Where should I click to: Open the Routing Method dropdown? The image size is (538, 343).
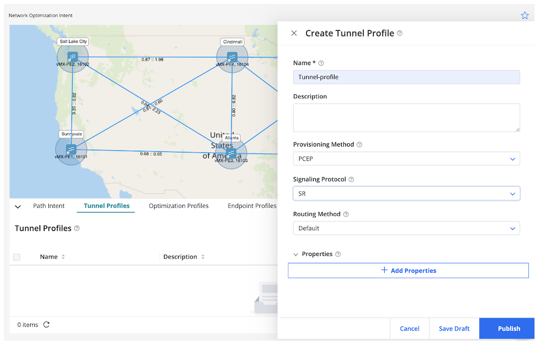pos(406,228)
